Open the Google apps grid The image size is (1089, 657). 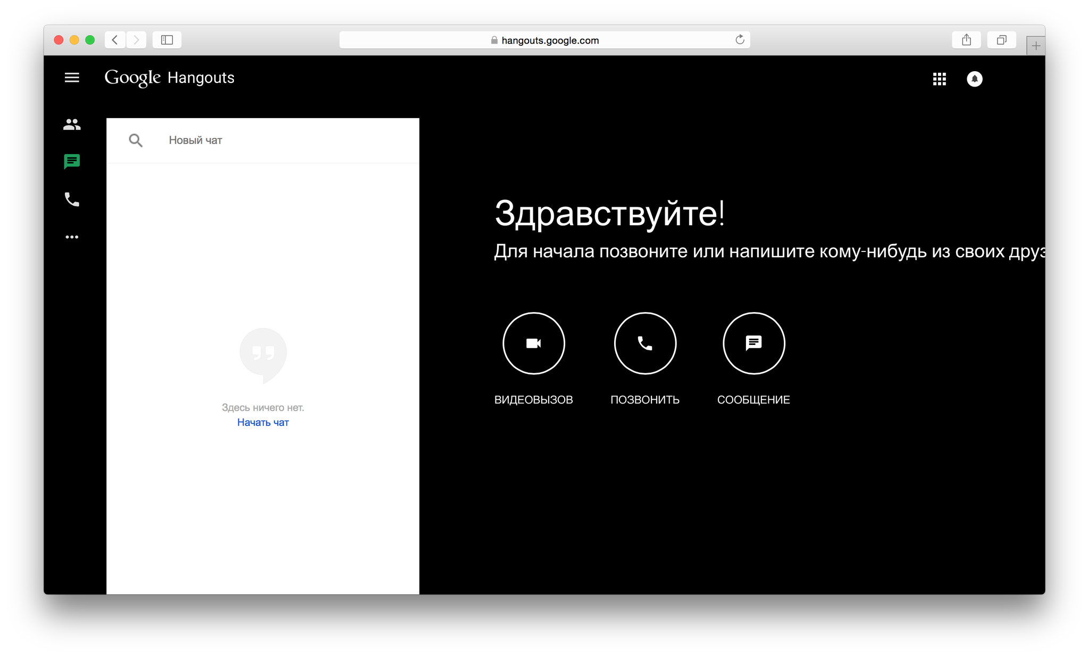pos(940,79)
